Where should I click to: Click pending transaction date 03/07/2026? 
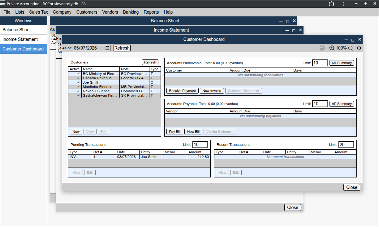(x=128, y=157)
